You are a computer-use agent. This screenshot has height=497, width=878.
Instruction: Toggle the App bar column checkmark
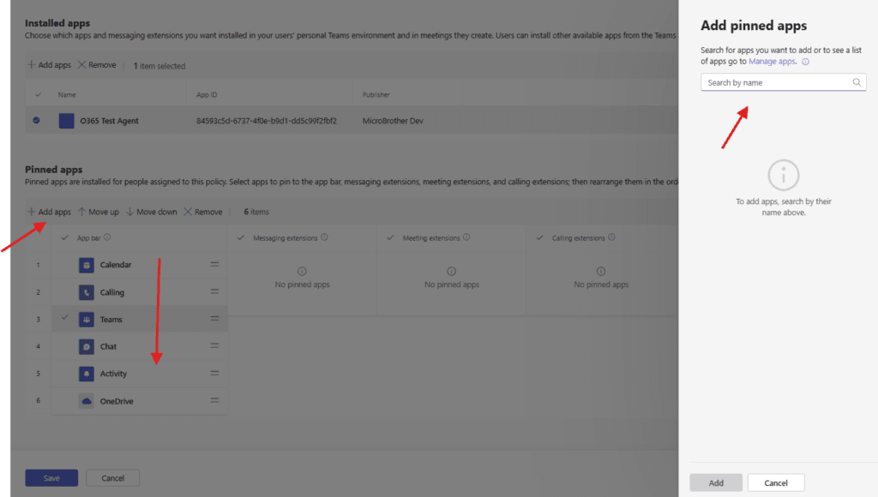(x=65, y=238)
